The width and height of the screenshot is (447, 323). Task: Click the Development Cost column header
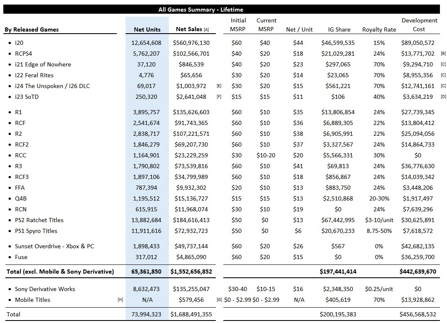click(419, 25)
